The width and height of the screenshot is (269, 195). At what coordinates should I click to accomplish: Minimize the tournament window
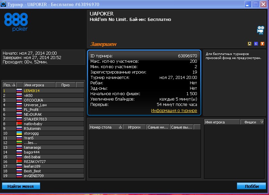tap(247, 4)
